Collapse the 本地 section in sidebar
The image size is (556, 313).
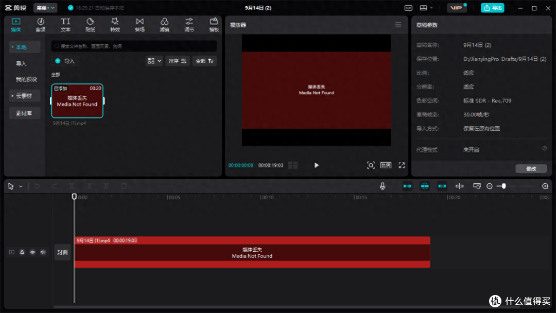pos(25,47)
